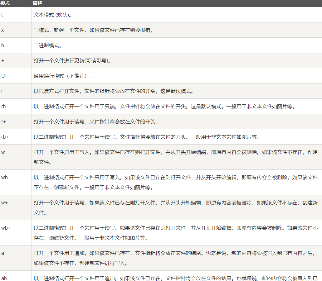This screenshot has width=322, height=281.
Task: Select the 'wb' mode cell
Action: click(x=16, y=182)
